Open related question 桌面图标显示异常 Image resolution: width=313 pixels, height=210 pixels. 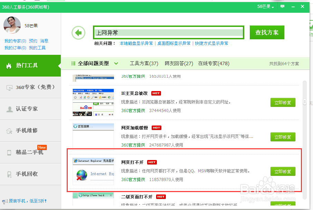click(x=174, y=43)
